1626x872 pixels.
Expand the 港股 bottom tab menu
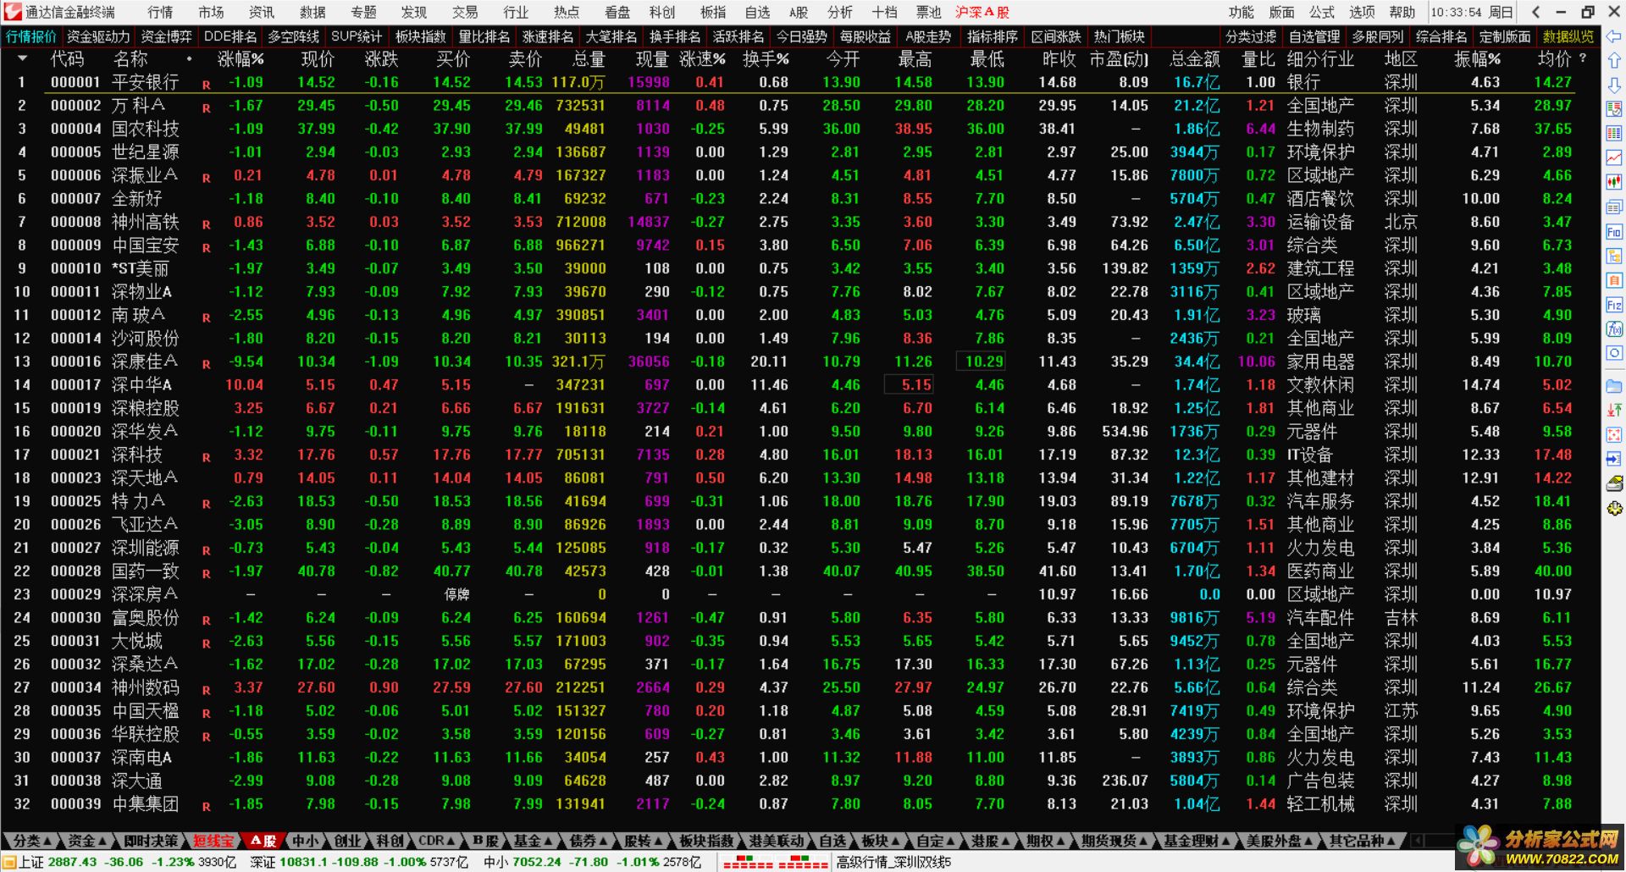(x=990, y=841)
